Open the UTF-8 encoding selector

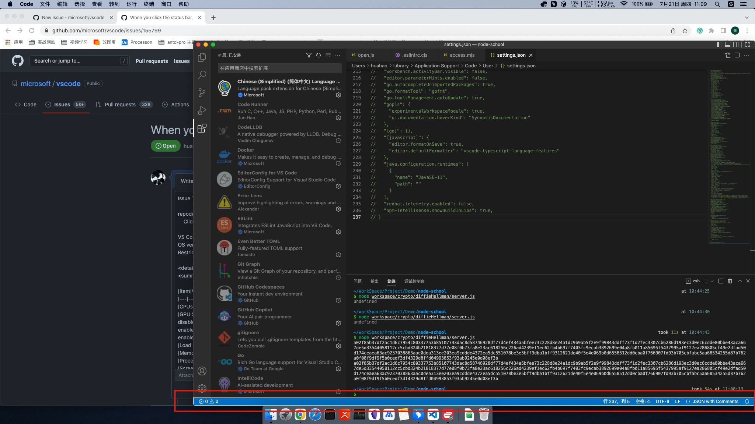(662, 402)
